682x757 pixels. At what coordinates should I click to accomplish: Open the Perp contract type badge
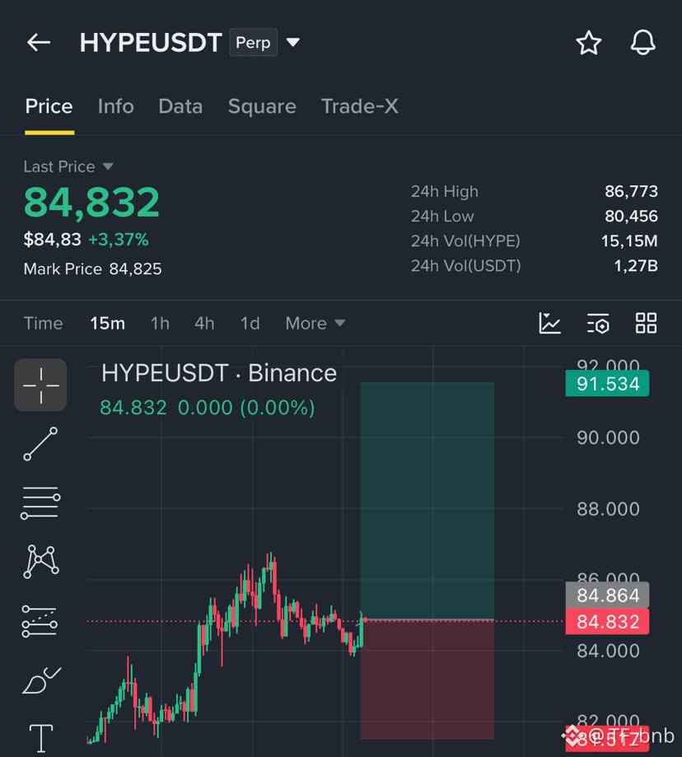click(x=253, y=43)
